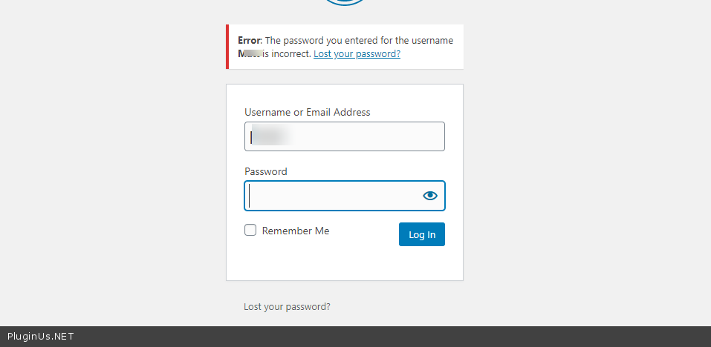Click the bold Error word in notice
The height and width of the screenshot is (347, 711).
click(x=250, y=40)
